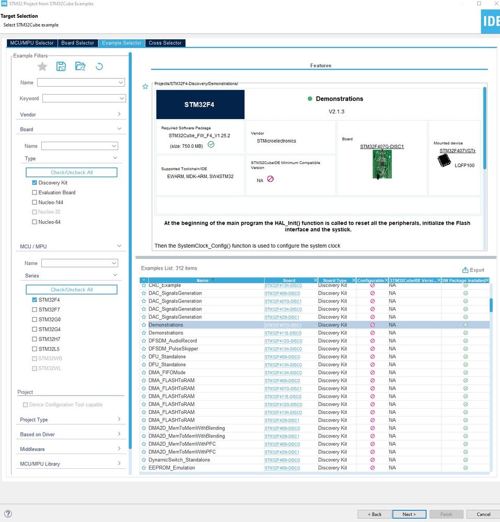500x522 pixels.
Task: Open the help question mark icon
Action: pyautogui.click(x=8, y=514)
